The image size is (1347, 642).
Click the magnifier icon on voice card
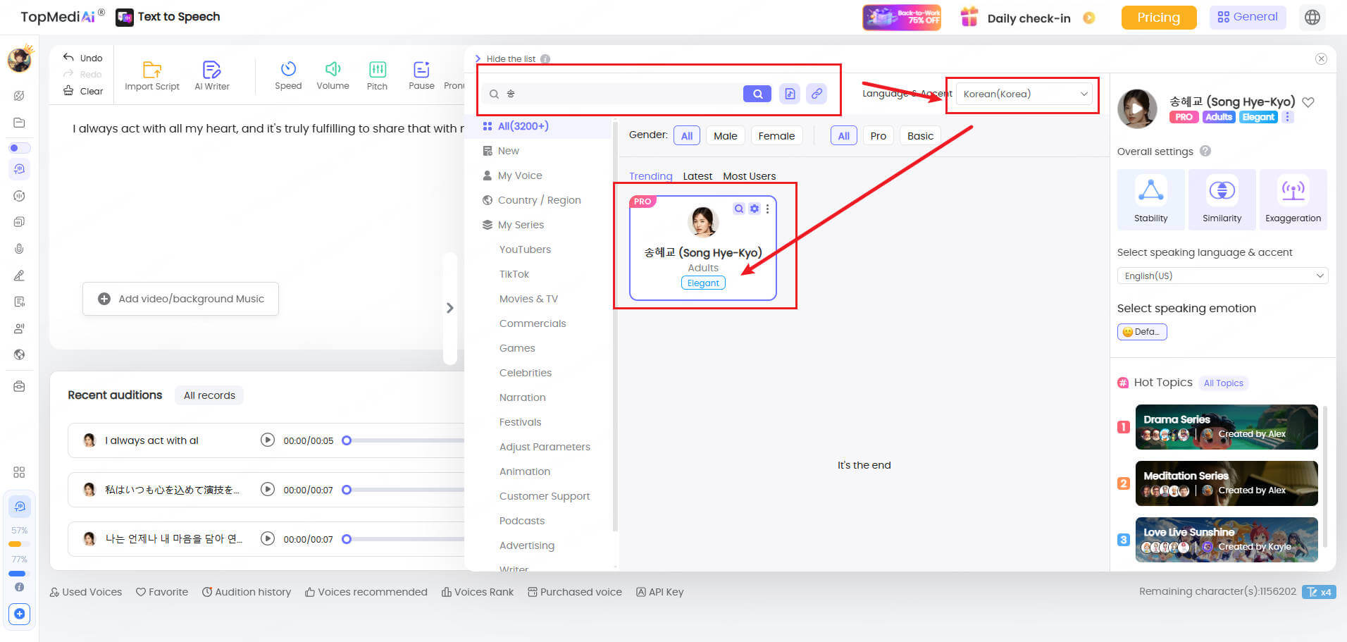tap(738, 209)
